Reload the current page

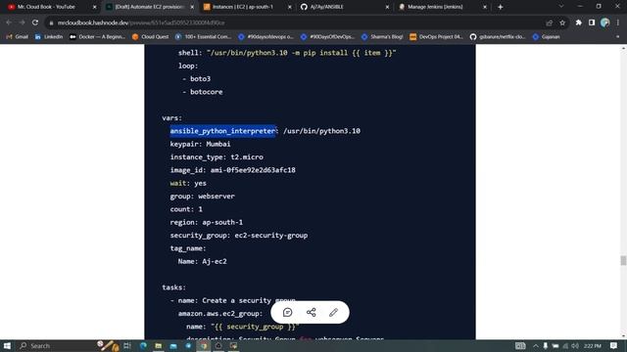[x=35, y=22]
